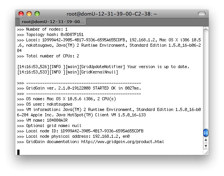The image size is (224, 176).
Task: Click the window title root@domU-12-31-39-00-C2-38
Action: [112, 14]
